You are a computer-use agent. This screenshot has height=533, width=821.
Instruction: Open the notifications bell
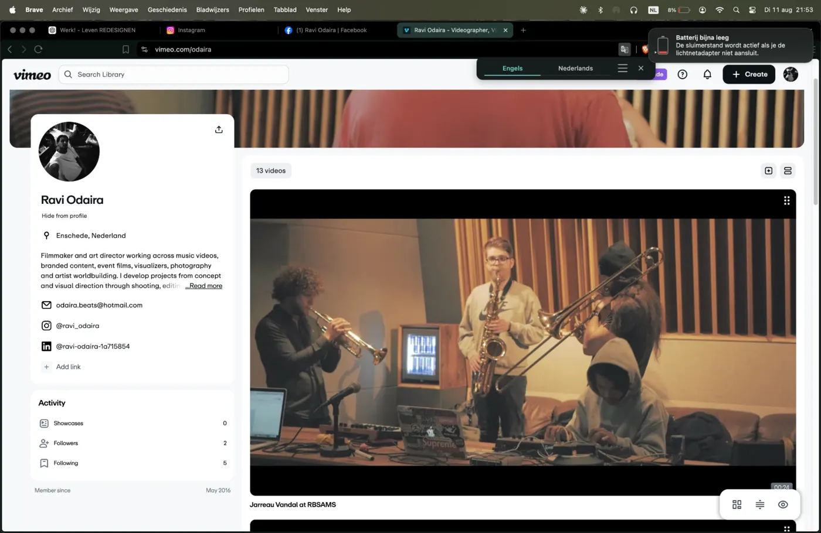(707, 74)
